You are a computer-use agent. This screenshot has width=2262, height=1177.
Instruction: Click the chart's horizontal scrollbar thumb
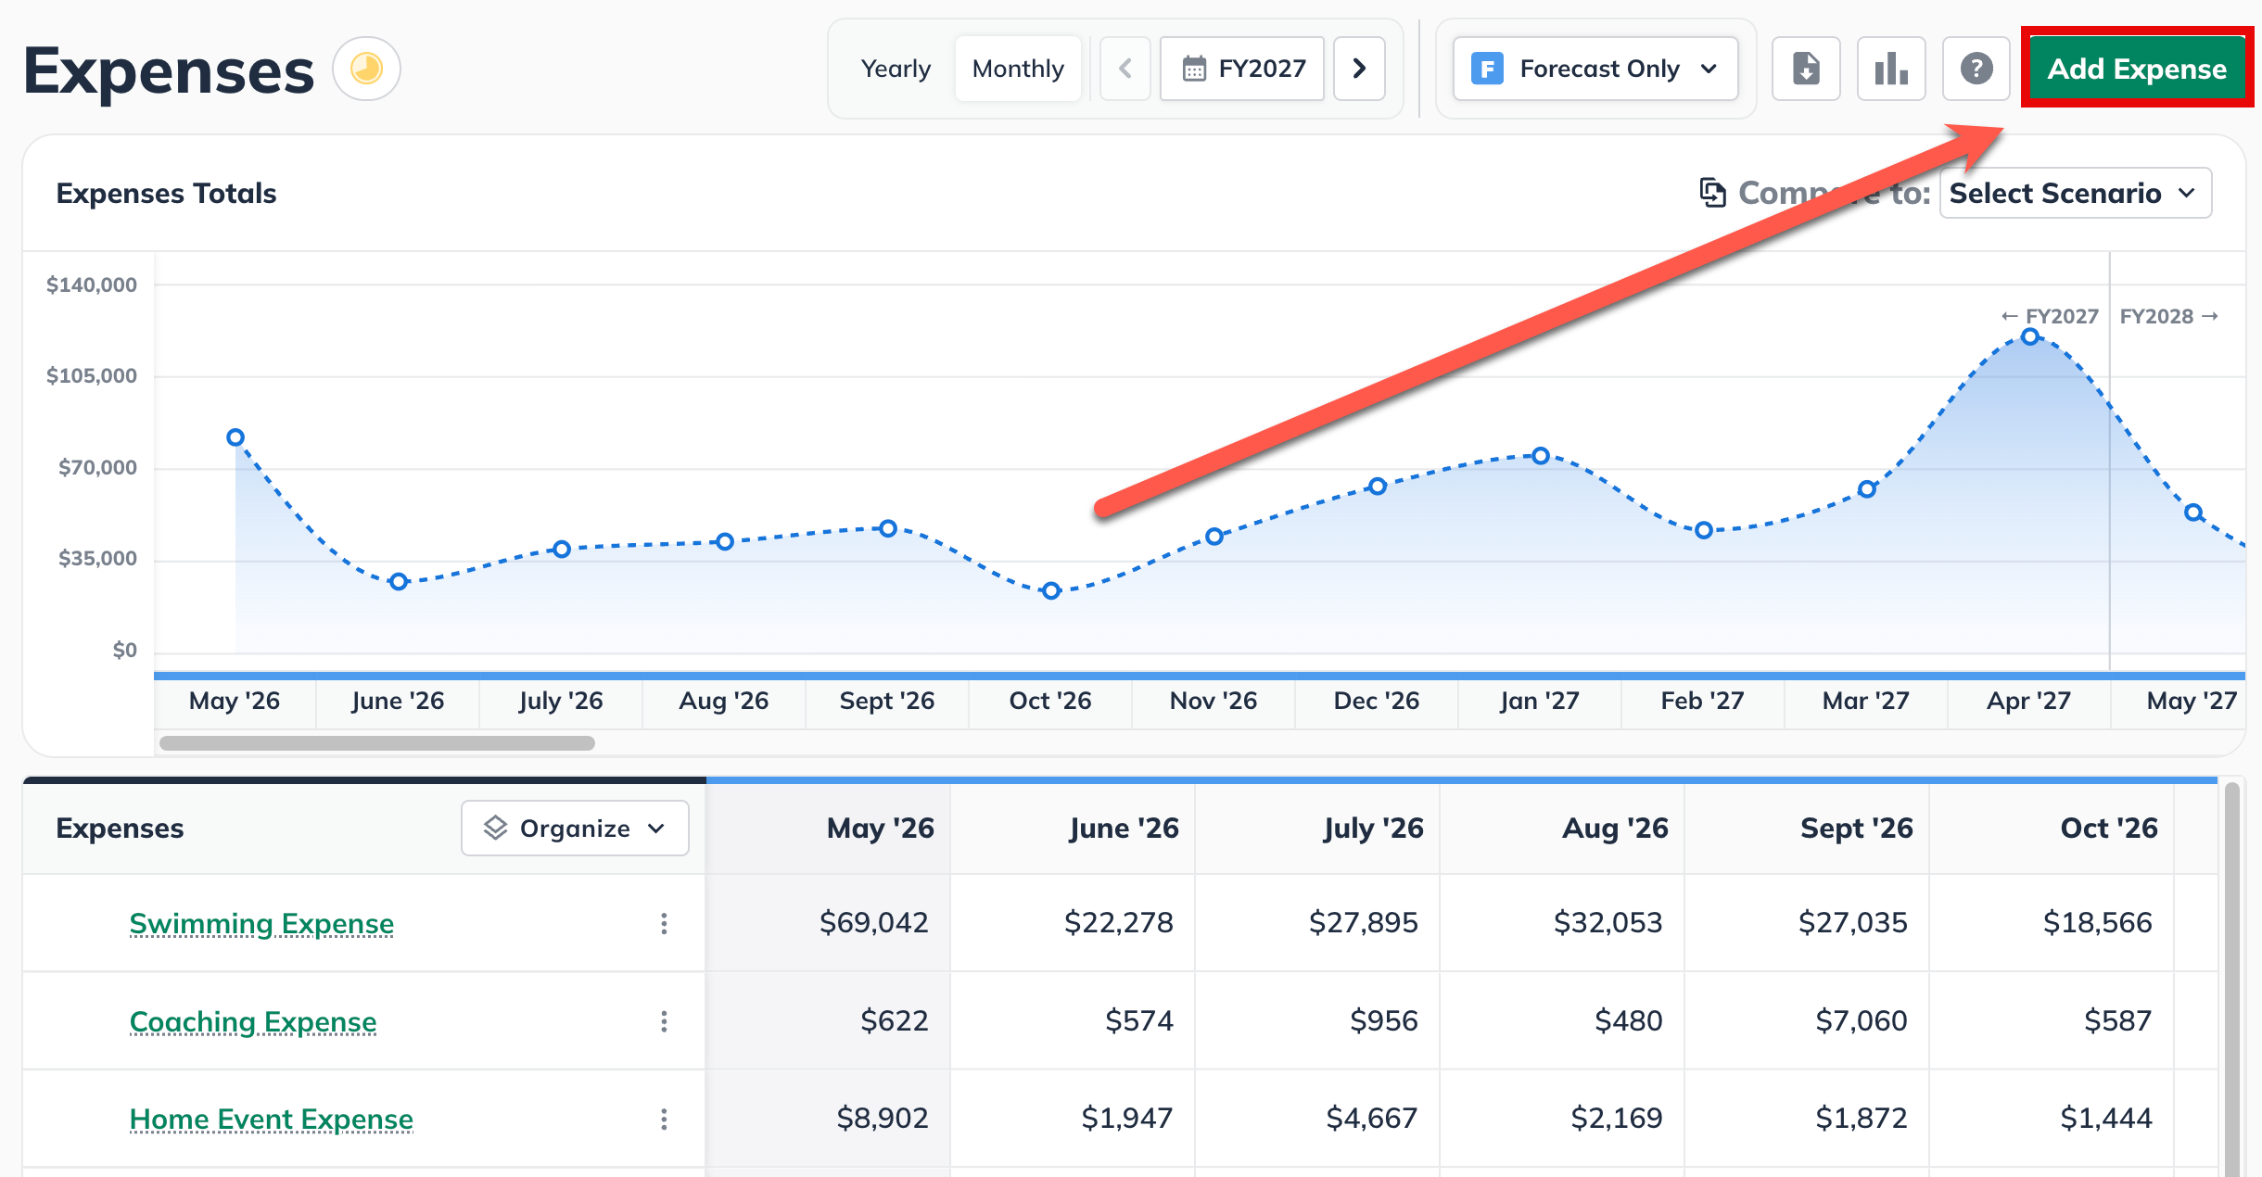point(377,743)
